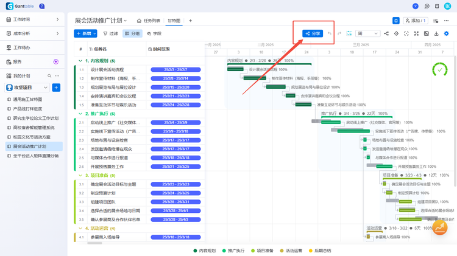Click the orange chart floating button
This screenshot has height=256, width=457.
point(440,227)
